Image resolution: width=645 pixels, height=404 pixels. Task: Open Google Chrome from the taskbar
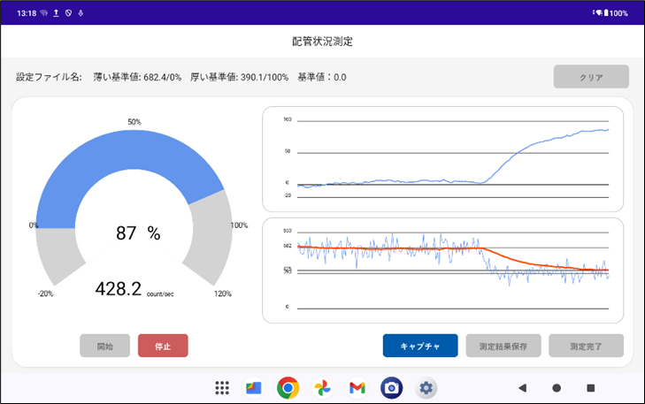(288, 387)
